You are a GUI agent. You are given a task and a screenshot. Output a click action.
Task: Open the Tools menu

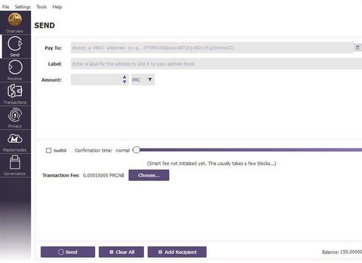42,7
